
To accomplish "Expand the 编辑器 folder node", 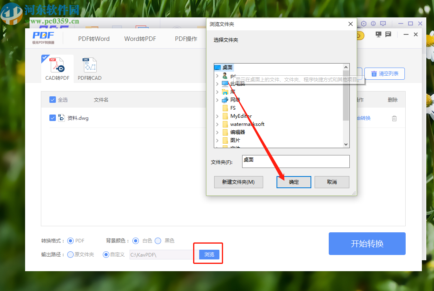I will pyautogui.click(x=217, y=132).
